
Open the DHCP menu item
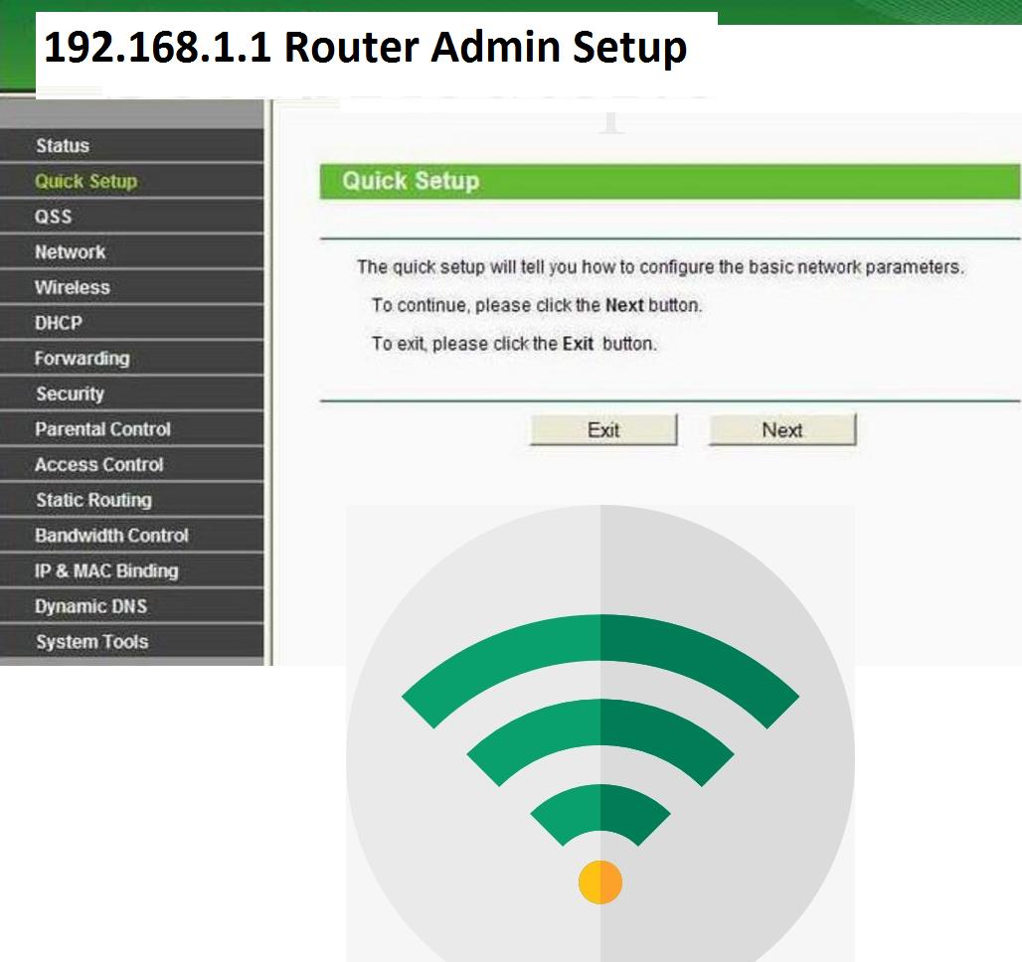131,323
